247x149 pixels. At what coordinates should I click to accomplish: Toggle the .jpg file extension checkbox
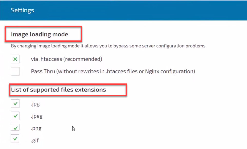[15, 104]
